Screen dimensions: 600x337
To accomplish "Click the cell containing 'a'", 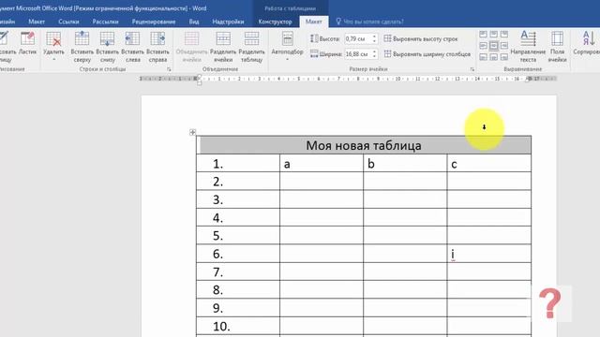I will coord(322,164).
